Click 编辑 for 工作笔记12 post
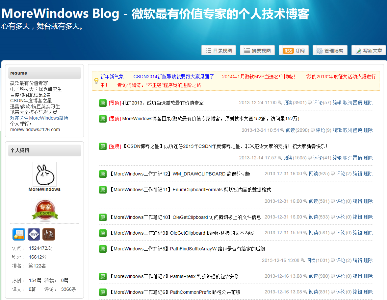The image size is (387, 300). 357,173
